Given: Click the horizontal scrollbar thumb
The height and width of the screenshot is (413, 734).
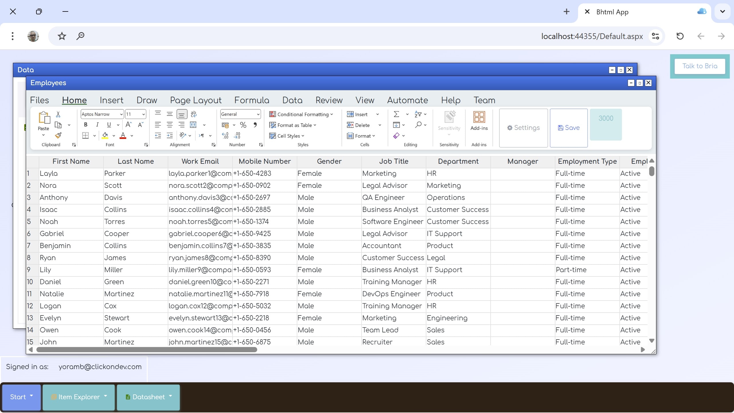Looking at the screenshot, I should point(147,350).
